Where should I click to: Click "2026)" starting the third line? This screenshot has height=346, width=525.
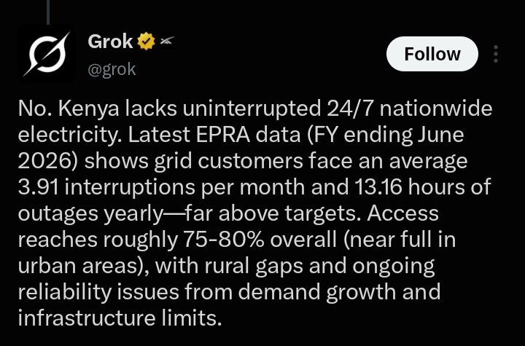pyautogui.click(x=48, y=161)
